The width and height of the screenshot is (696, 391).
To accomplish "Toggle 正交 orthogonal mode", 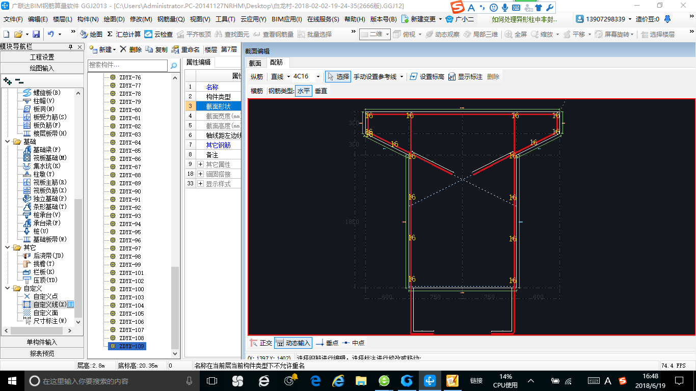I will coord(261,343).
